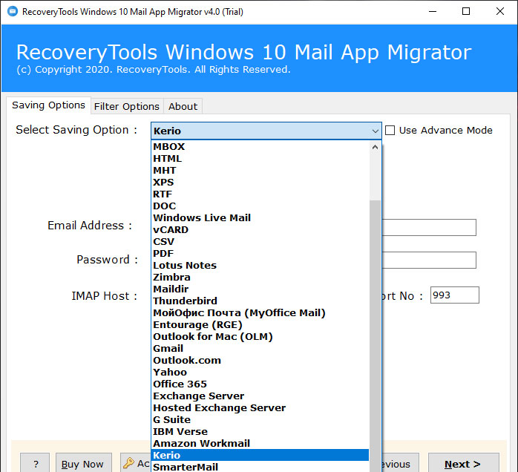518x472 pixels.
Task: Choose МойОфис Почта (MyOffice Mail) entry
Action: (x=260, y=313)
